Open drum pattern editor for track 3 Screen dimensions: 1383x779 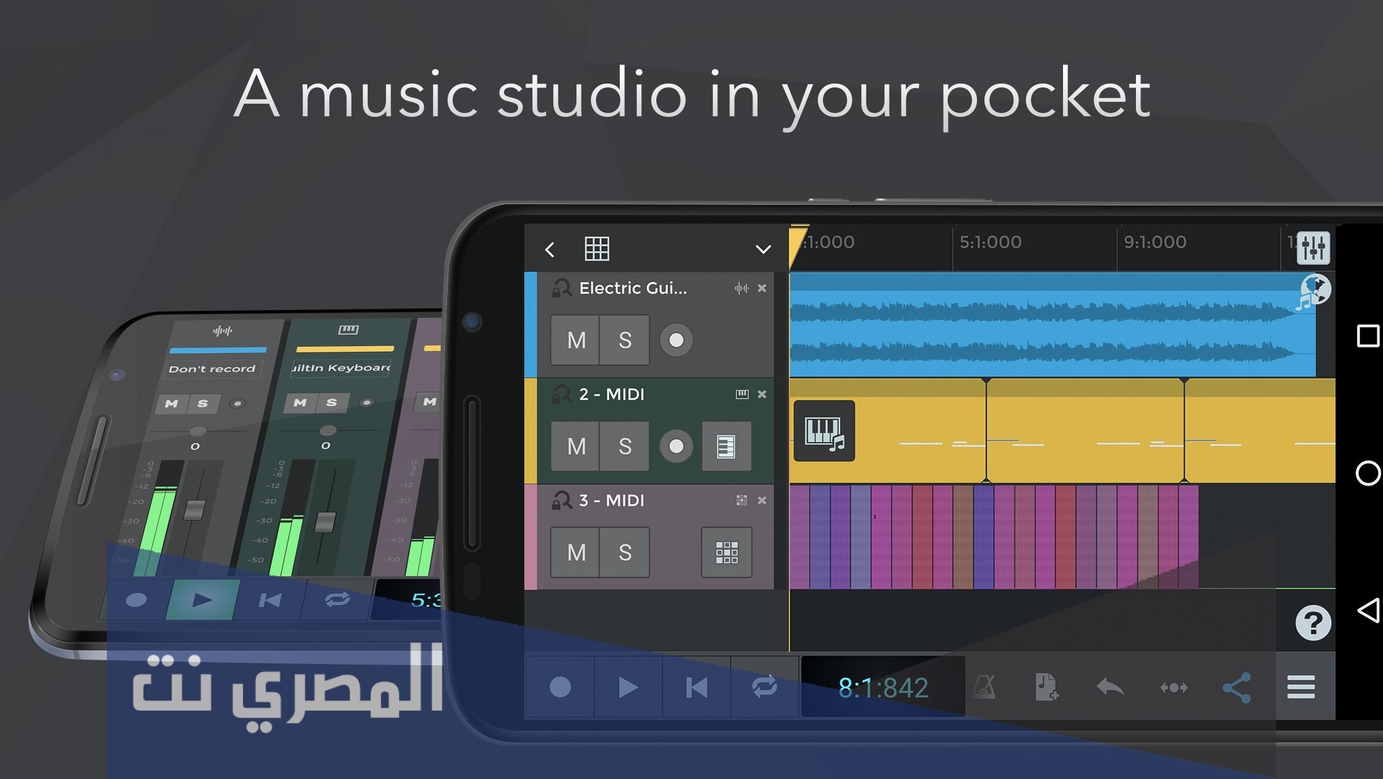point(726,553)
